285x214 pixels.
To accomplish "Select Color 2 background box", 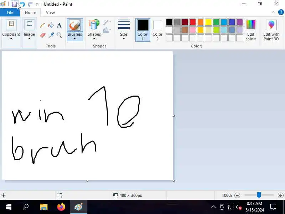I will (x=157, y=30).
